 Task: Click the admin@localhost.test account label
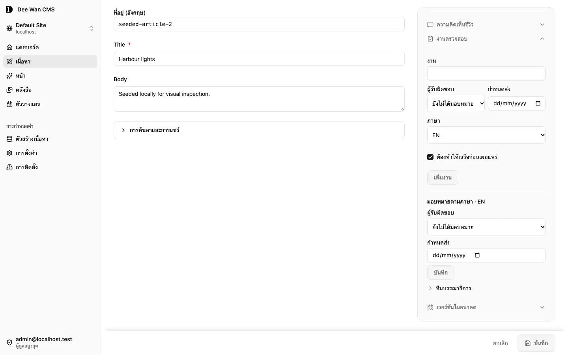pyautogui.click(x=44, y=339)
